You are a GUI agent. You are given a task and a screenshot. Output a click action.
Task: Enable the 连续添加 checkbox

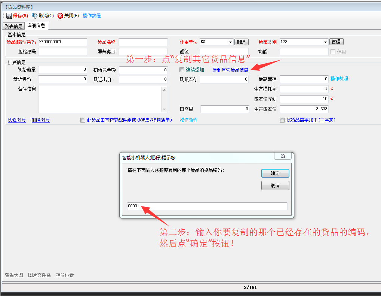pos(182,70)
